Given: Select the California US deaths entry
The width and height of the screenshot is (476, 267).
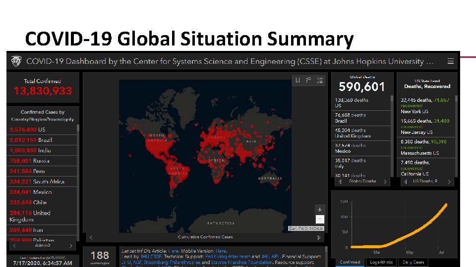Looking at the screenshot, I should [x=426, y=168].
